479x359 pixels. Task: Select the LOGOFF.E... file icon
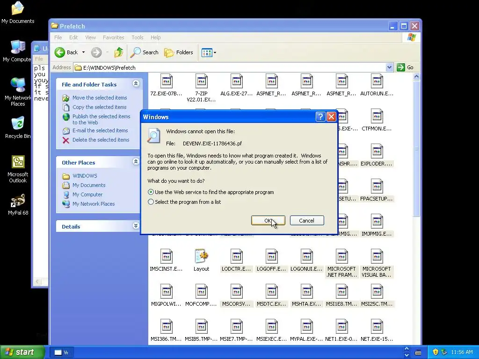271,257
